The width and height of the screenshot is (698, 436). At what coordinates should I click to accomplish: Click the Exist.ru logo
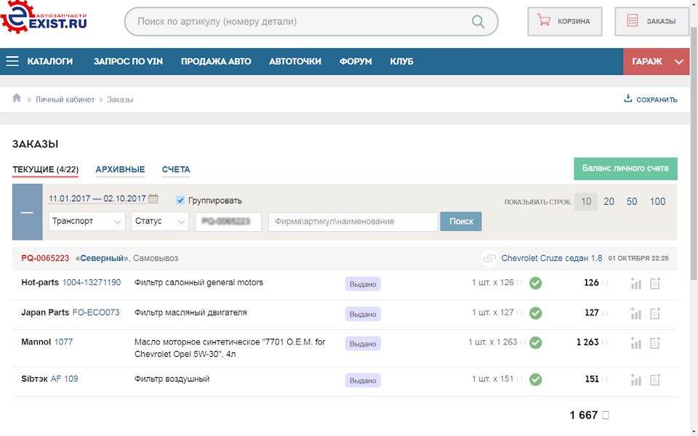44,17
